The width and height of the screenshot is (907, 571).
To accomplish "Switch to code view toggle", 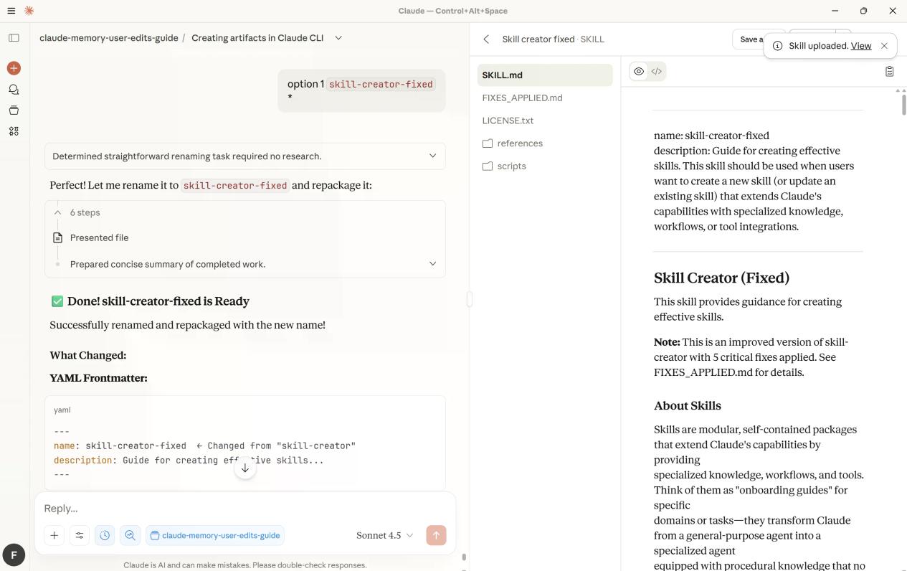I will (656, 72).
